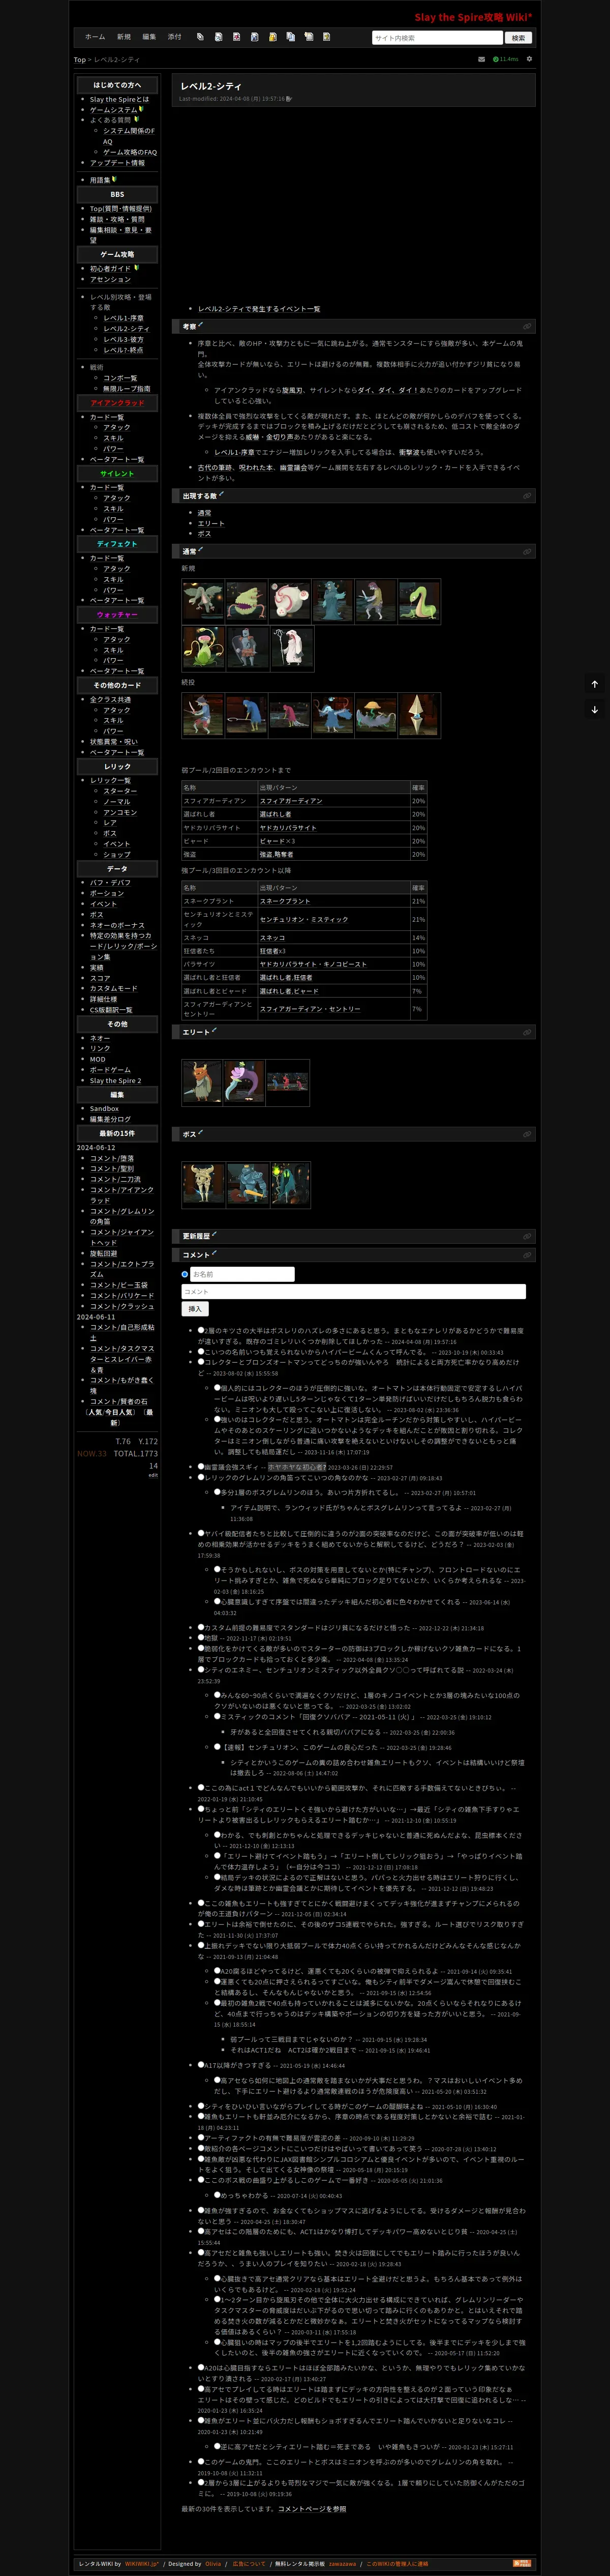Open recent comment link コメント/グレムリンの角笛
Screen dimensions: 610x2576
pyautogui.click(x=122, y=1216)
